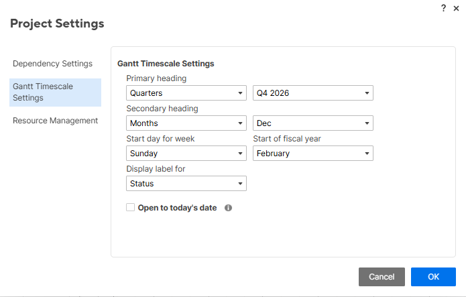Click the help question mark icon
The height and width of the screenshot is (297, 466).
point(443,8)
